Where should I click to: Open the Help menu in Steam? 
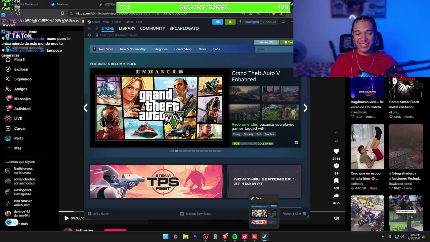point(139,22)
